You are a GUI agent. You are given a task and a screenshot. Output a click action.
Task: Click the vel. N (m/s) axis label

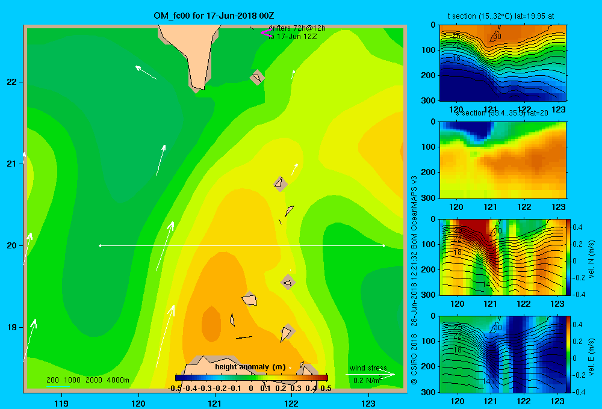coord(592,259)
